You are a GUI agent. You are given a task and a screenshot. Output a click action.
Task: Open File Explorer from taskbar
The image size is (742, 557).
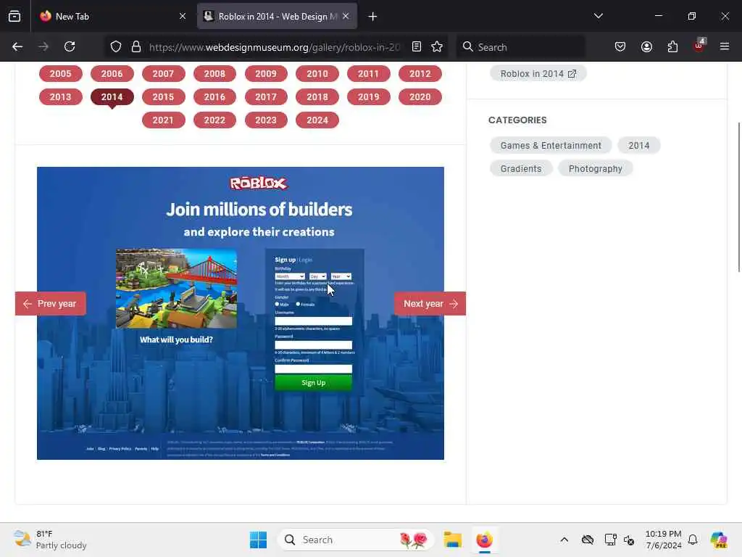pos(452,540)
